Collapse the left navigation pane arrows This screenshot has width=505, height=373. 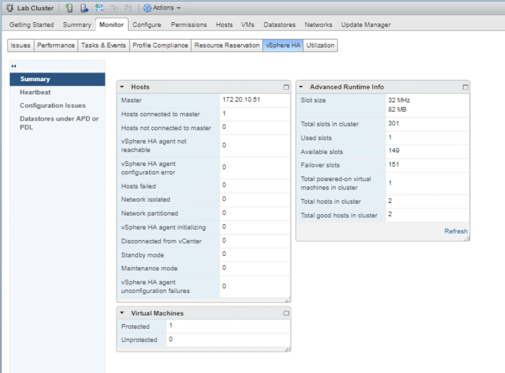14,66
